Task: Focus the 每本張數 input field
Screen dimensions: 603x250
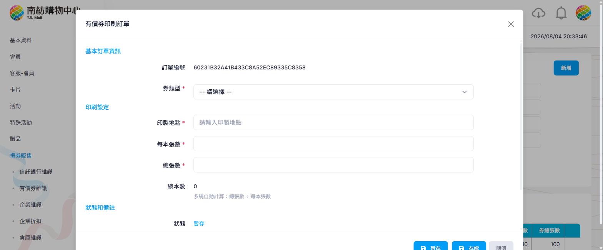Action: pos(333,143)
